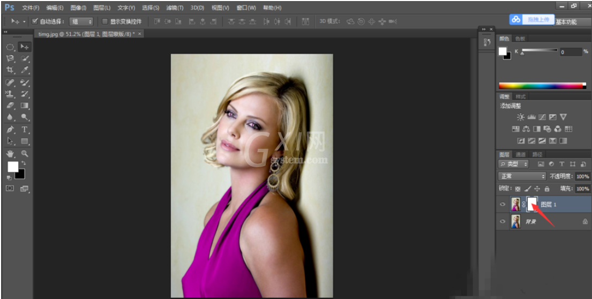
Task: Select the Rectangle shape tool
Action: coord(25,141)
